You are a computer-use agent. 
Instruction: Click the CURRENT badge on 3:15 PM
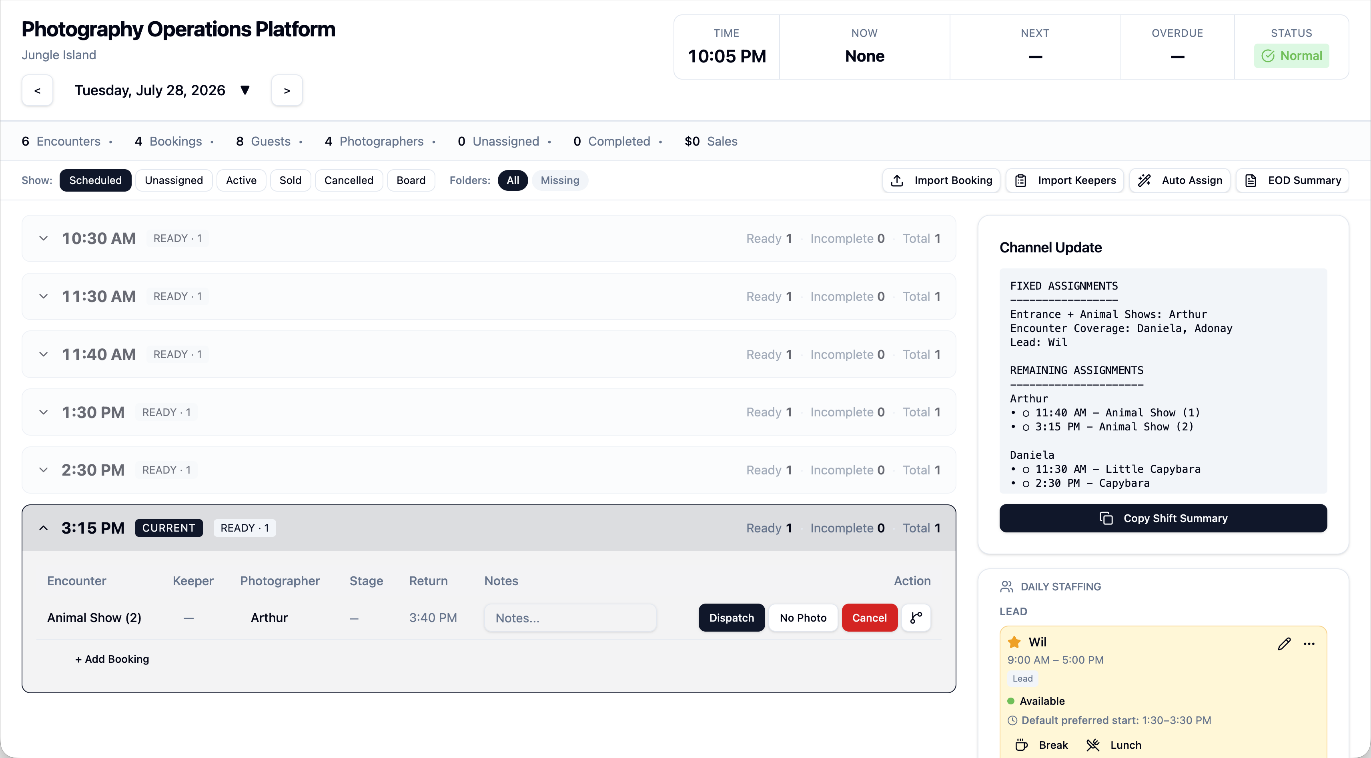pyautogui.click(x=169, y=528)
